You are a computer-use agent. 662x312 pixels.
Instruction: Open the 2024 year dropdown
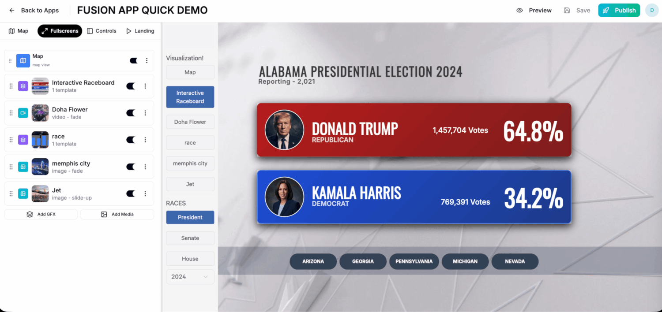tap(190, 277)
